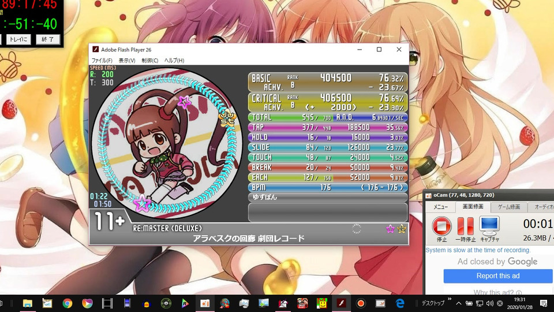Open Microsoft Edge from the taskbar
Viewport: 554px width, 312px height.
click(x=400, y=303)
